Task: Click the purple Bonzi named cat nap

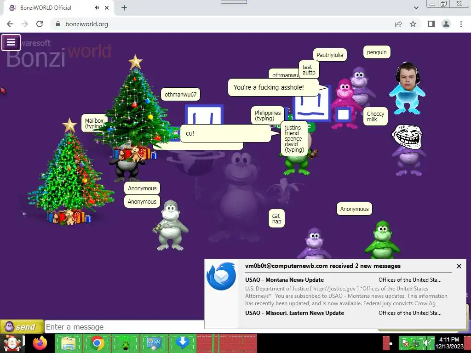Action: click(314, 244)
